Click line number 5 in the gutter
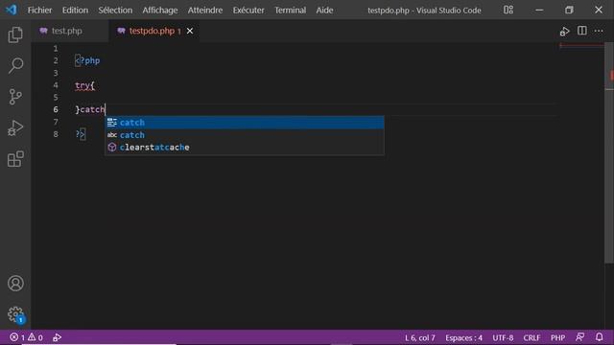Image resolution: width=614 pixels, height=345 pixels. pyautogui.click(x=56, y=98)
